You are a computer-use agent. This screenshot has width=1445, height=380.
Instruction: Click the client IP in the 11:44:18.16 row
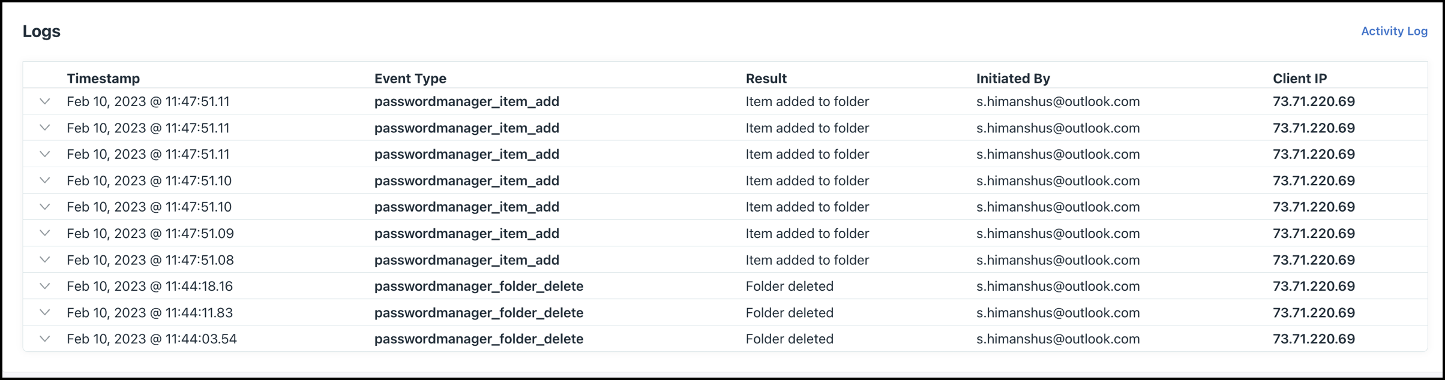coord(1313,286)
